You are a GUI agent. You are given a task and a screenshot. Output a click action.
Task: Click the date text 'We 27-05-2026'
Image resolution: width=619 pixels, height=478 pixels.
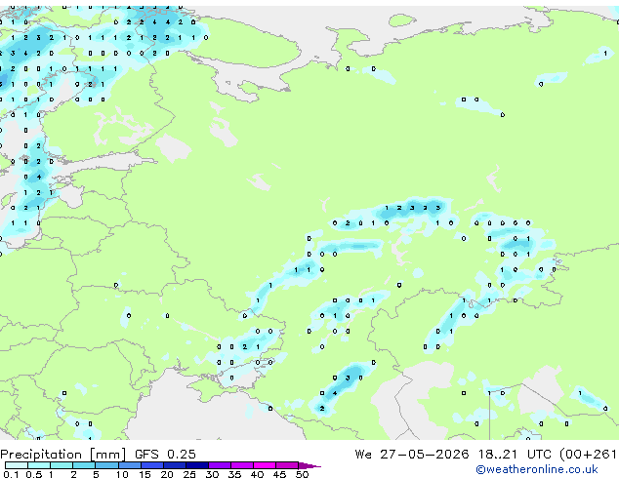tap(412, 455)
